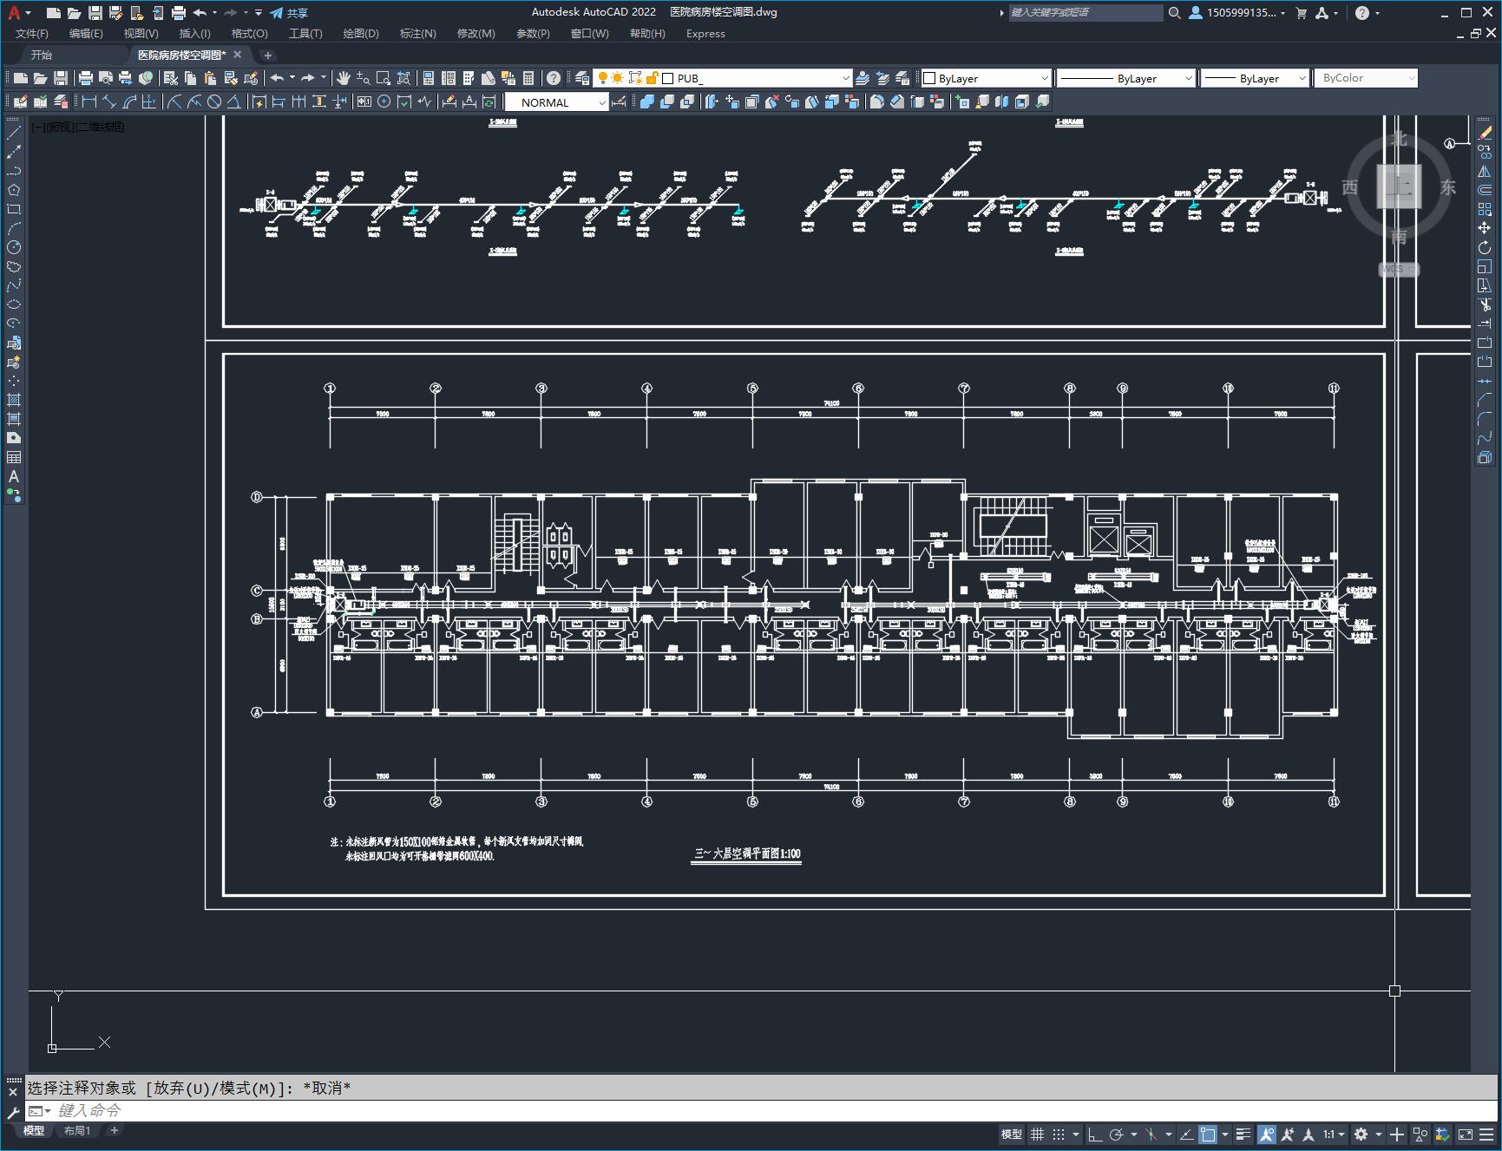Expand the 1:1 annotation scale dropdown
The height and width of the screenshot is (1151, 1502).
point(1335,1134)
